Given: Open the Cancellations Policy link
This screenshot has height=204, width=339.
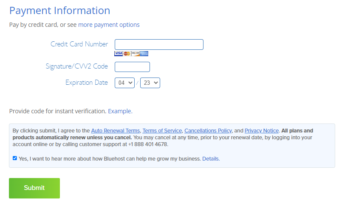Looking at the screenshot, I should tap(208, 131).
